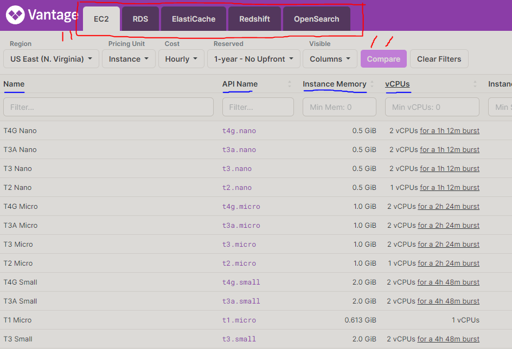Sort by Instance Memory arrows icon
This screenshot has height=349, width=512.
coord(372,84)
